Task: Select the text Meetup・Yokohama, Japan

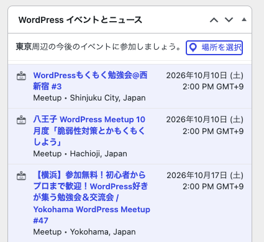Action: click(x=84, y=232)
